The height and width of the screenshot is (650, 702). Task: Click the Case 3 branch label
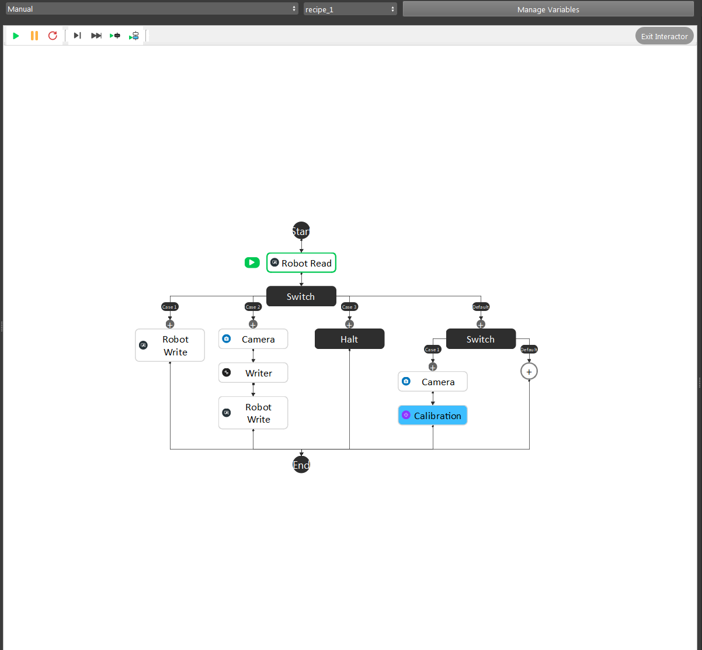[x=349, y=307]
